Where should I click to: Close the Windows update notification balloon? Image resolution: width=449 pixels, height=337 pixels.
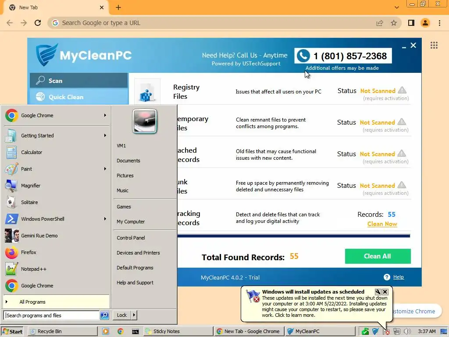[385, 292]
